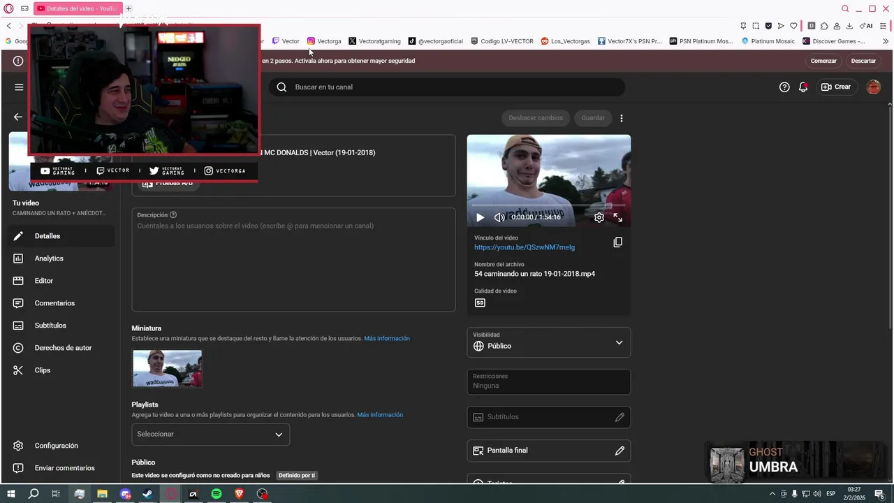Open the Los_Vectorgas bookmark
Viewport: 894px width, 503px height.
point(566,41)
